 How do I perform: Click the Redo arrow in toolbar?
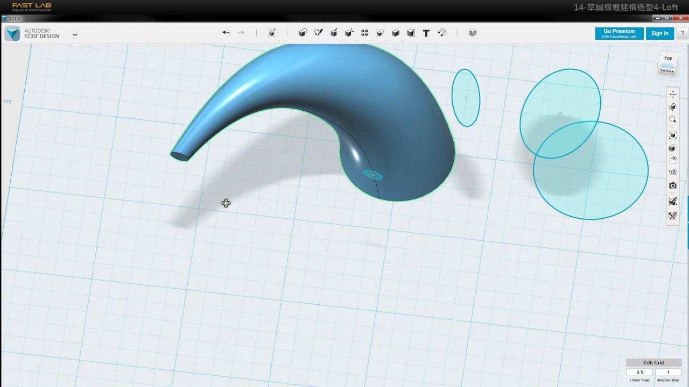tap(241, 33)
